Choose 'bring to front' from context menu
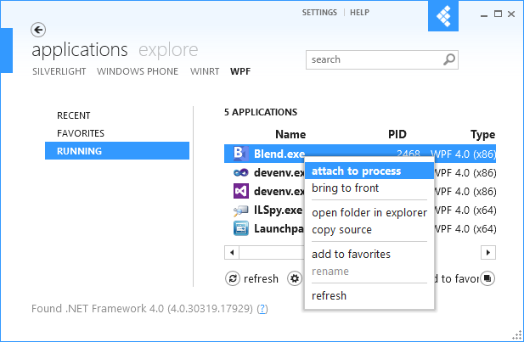 (x=369, y=188)
